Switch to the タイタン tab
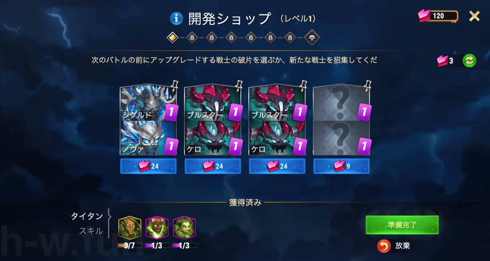Viewport: 490px width, 261px height. 87,216
